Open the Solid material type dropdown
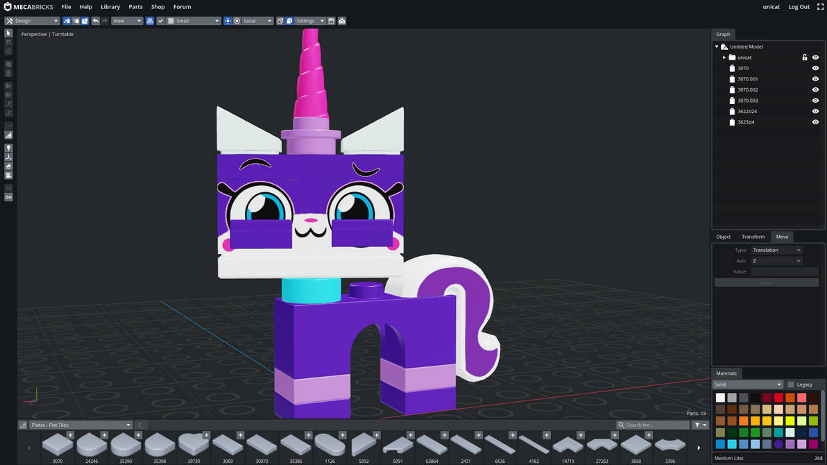This screenshot has height=465, width=827. (747, 384)
